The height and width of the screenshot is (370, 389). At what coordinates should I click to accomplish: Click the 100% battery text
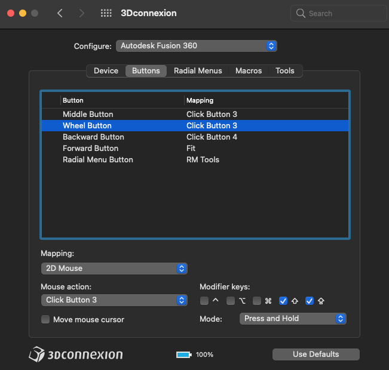204,354
